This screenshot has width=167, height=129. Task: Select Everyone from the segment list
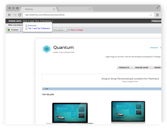click(32, 26)
